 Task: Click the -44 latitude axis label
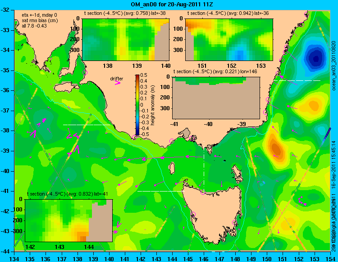(x=5, y=252)
